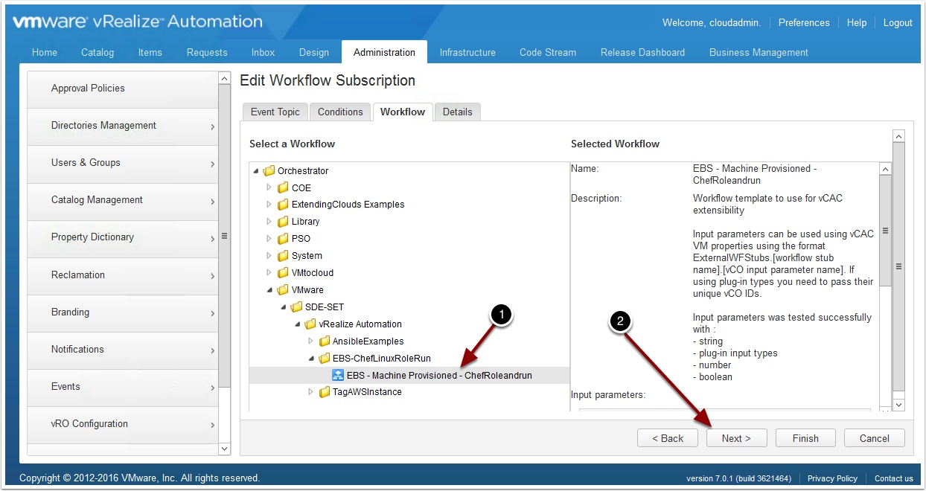
Task: Open the Help link
Action: click(857, 23)
